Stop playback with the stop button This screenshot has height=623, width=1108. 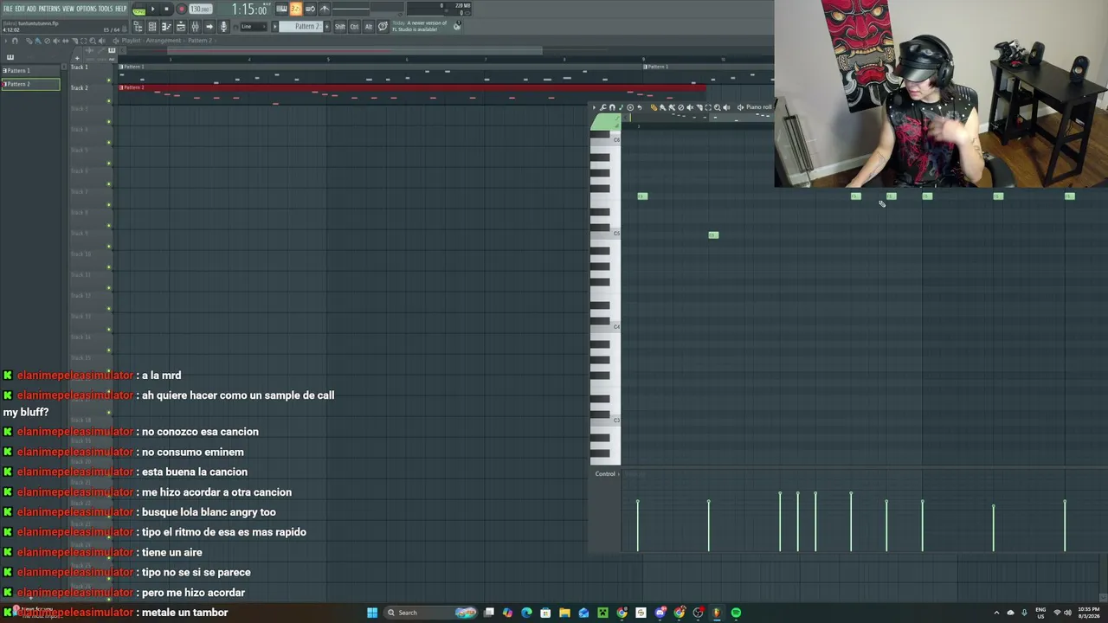166,10
